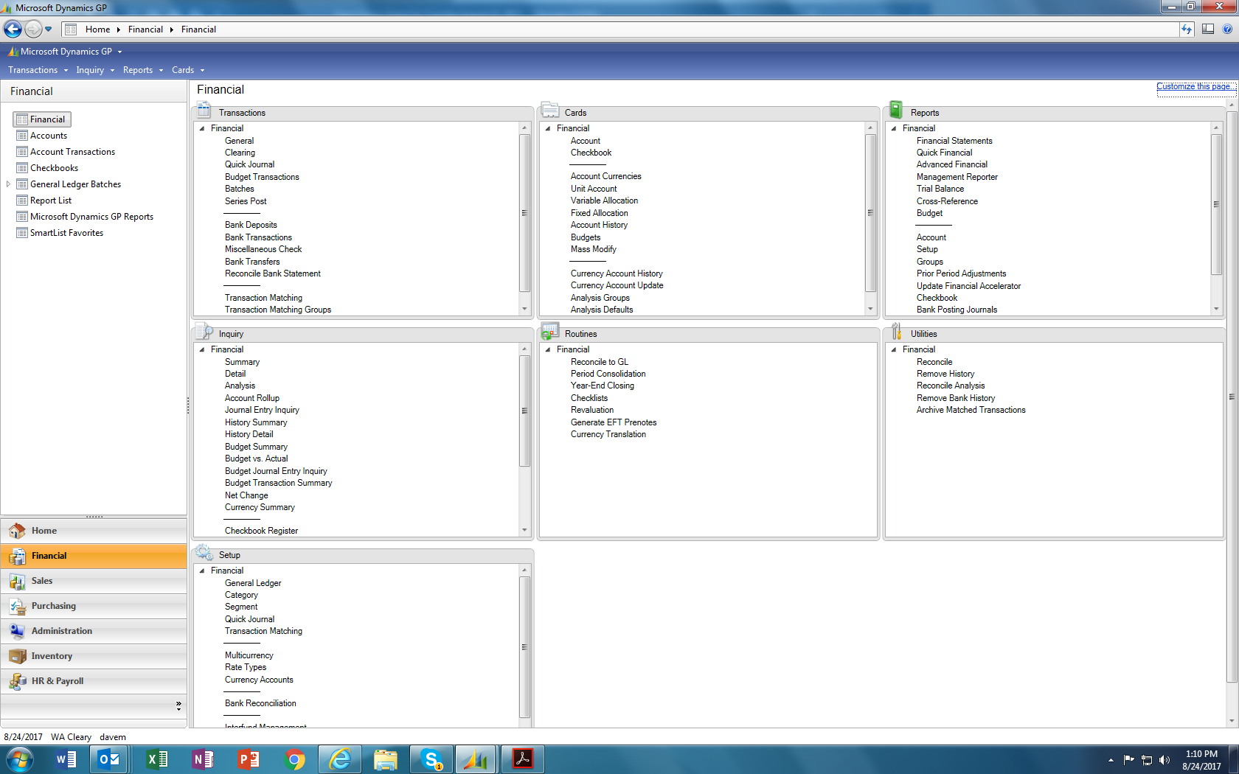Click the Customize this page link
The width and height of the screenshot is (1239, 774).
[1195, 86]
